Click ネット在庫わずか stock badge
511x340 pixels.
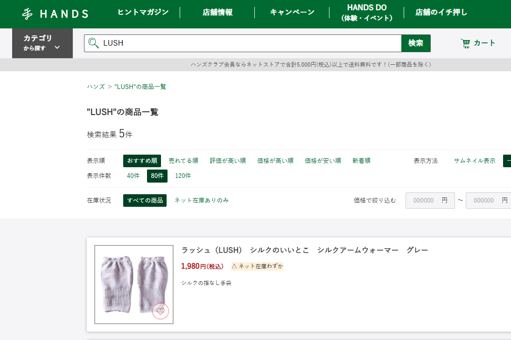[258, 266]
